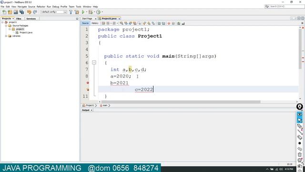Click the Save All toolbar icon
This screenshot has width=305, height=172.
pos(21,12)
